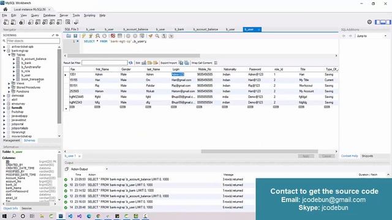Execute statement under cursor icon
The image size is (392, 220).
tap(91, 36)
